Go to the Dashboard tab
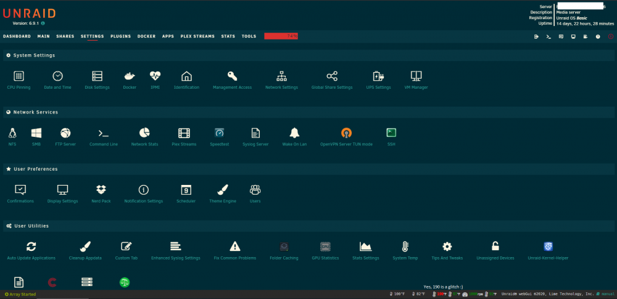The width and height of the screenshot is (617, 299). pyautogui.click(x=17, y=36)
